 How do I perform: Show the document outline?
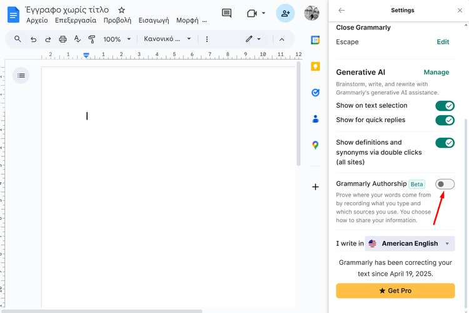[21, 76]
